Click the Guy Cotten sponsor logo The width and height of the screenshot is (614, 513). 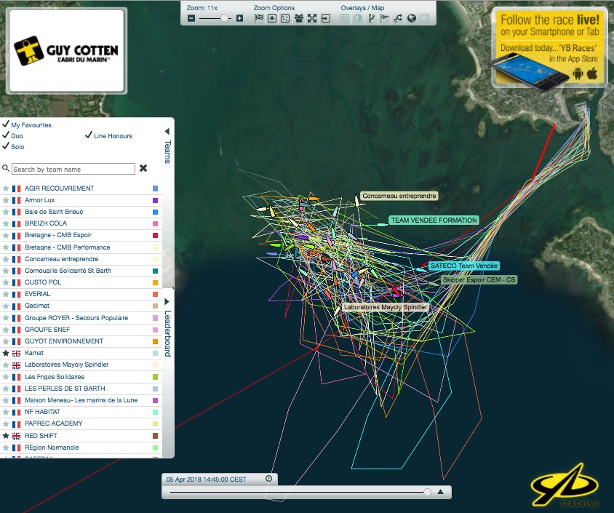[x=66, y=51]
